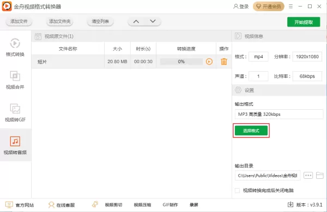
Task: Click the output directory path field
Action: click(268, 176)
